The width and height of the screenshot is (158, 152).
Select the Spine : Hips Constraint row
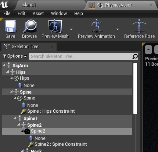click(x=67, y=111)
